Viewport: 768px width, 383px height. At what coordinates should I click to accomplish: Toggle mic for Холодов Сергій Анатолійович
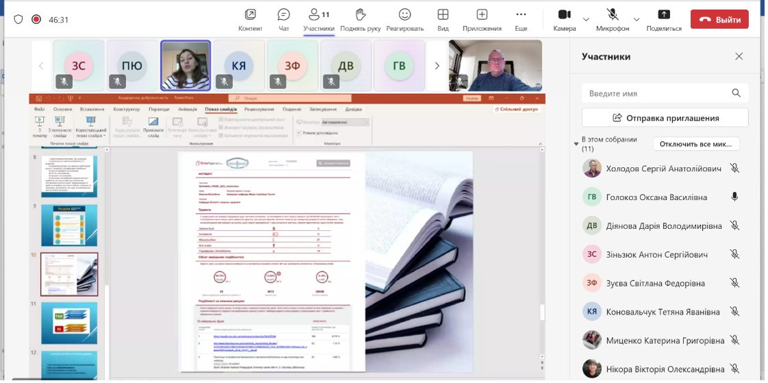point(734,169)
